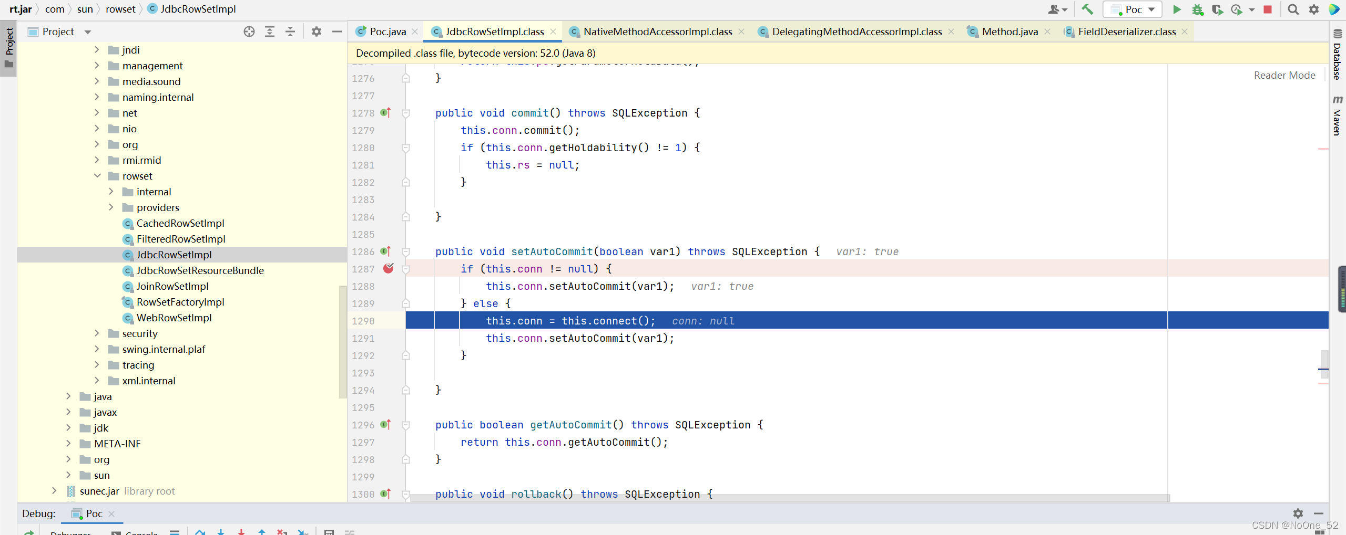Click the colorful plugin logo icon
The height and width of the screenshot is (535, 1346).
[x=1334, y=9]
